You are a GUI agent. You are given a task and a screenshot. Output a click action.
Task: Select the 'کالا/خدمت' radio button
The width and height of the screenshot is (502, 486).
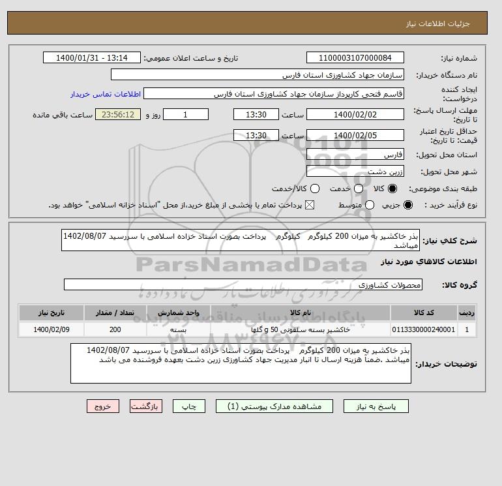click(x=315, y=189)
